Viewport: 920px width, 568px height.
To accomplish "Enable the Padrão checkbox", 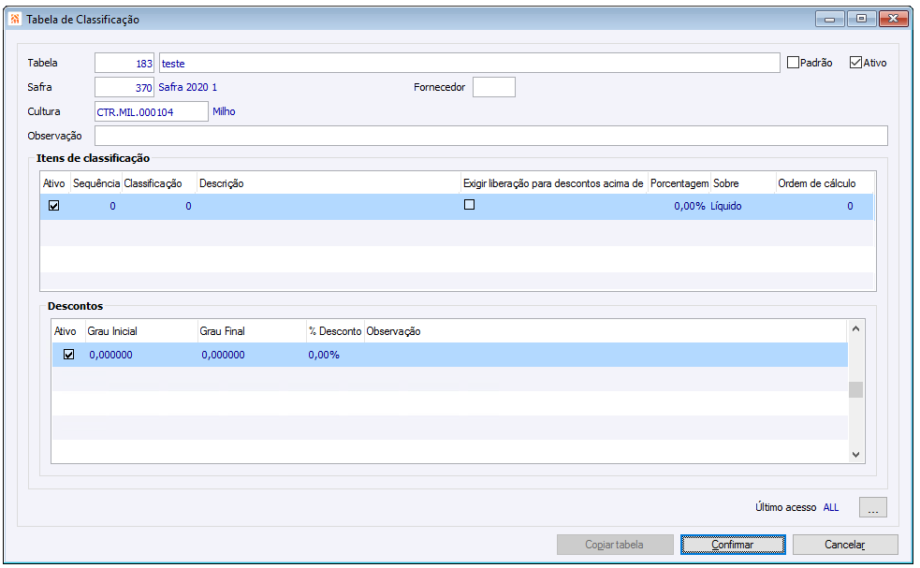I will [x=793, y=62].
